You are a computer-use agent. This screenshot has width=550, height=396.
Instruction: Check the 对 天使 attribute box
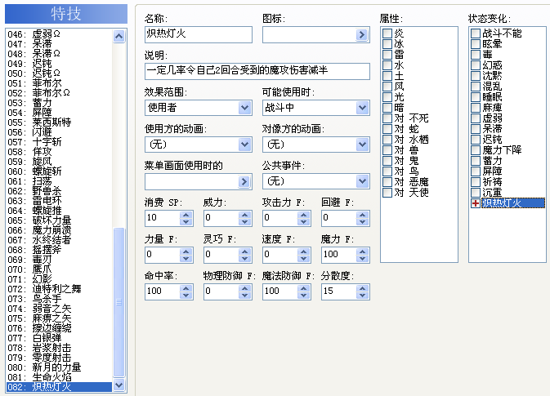[387, 193]
